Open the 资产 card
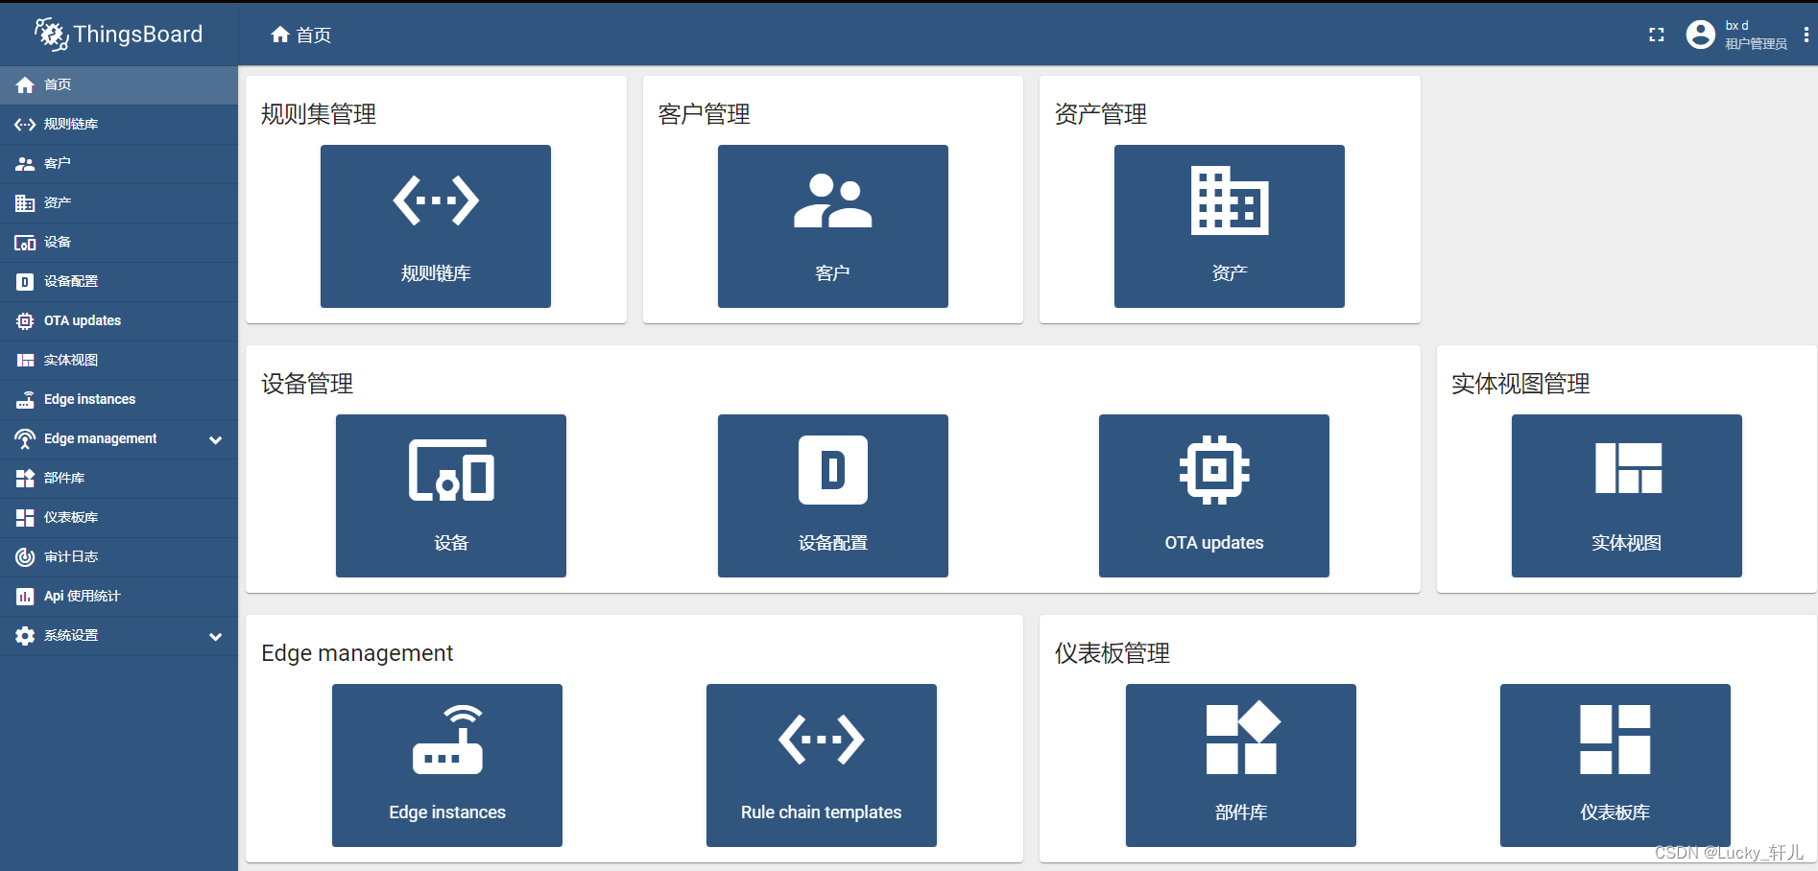This screenshot has width=1818, height=871. coord(1230,226)
